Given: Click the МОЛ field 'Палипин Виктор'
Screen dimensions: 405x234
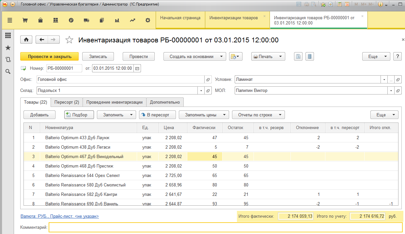Looking at the screenshot, I should click(311, 90).
